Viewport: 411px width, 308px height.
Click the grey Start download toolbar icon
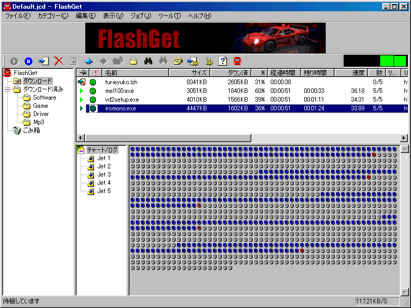tap(14, 61)
